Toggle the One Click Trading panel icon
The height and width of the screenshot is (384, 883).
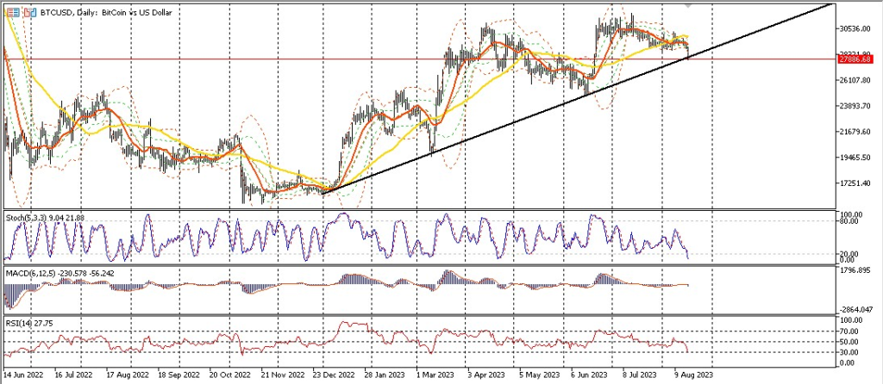point(30,13)
